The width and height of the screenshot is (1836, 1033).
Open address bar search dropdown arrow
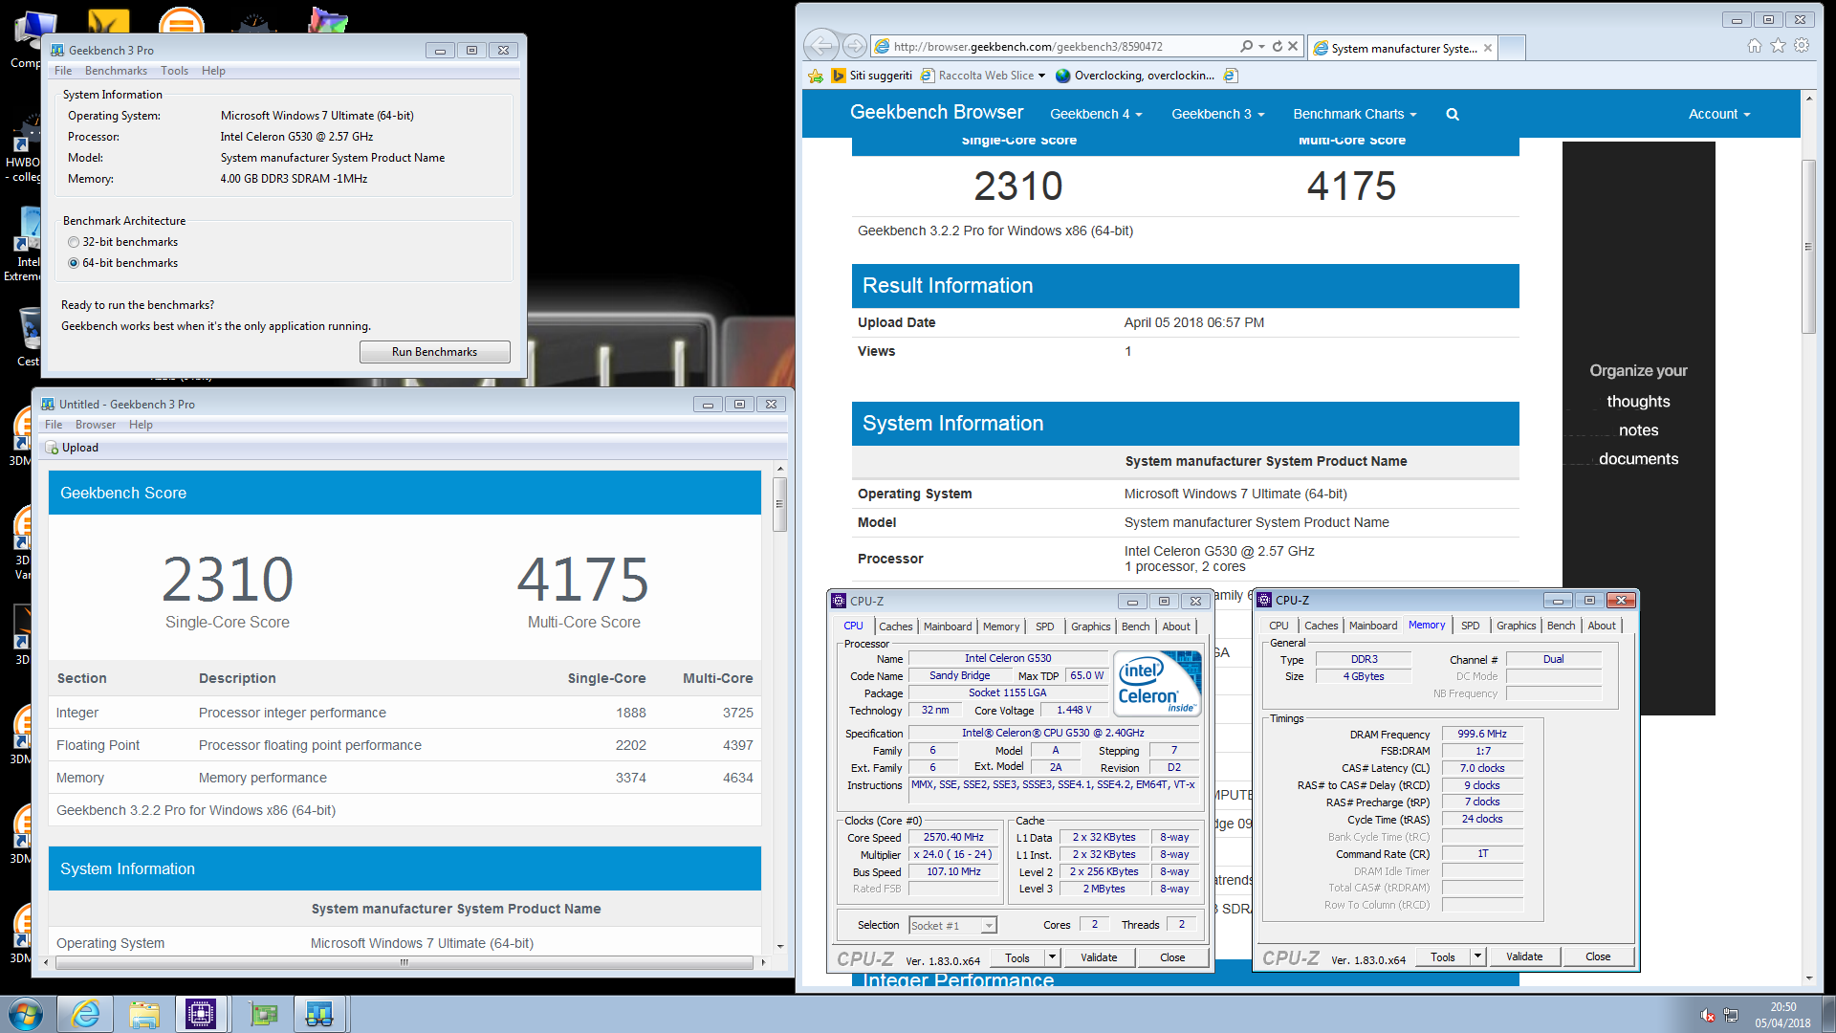coord(1261,46)
